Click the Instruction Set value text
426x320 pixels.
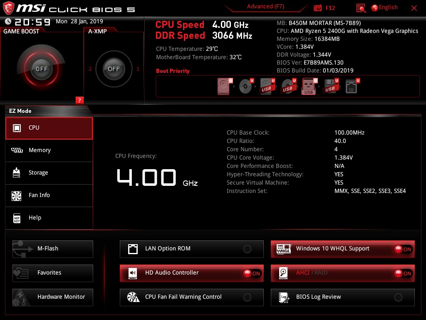(x=370, y=191)
